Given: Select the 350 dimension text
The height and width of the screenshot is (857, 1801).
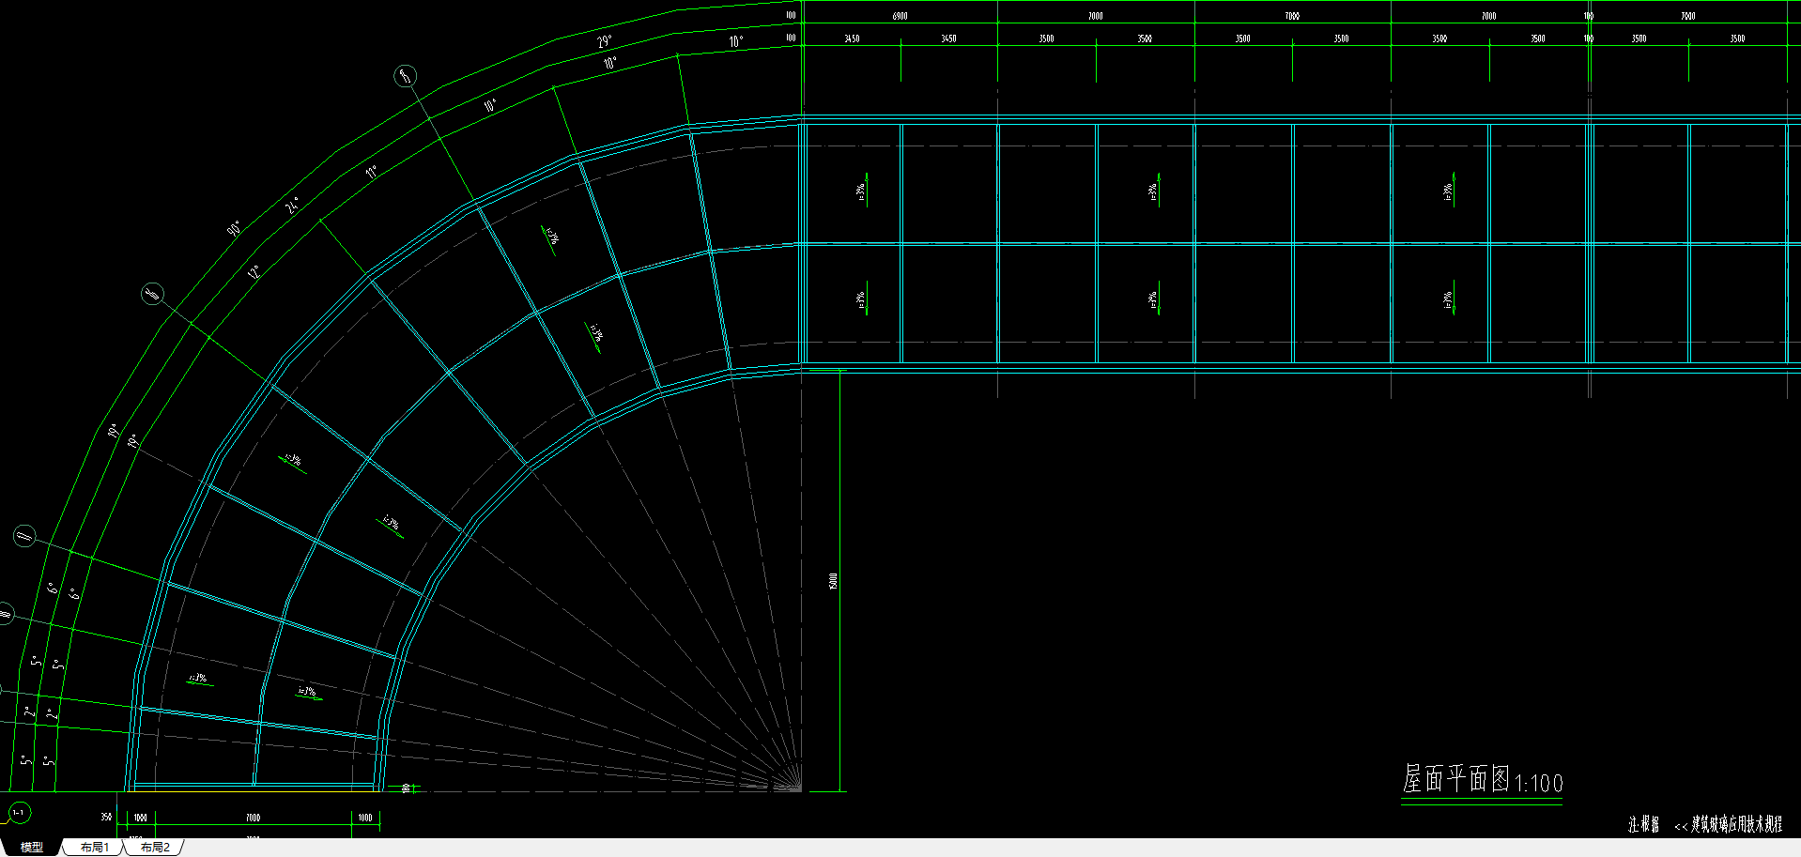Looking at the screenshot, I should (x=106, y=818).
